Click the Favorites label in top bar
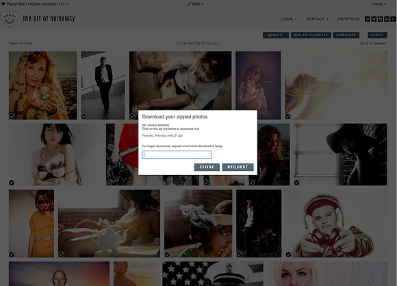This screenshot has width=397, height=286. point(16,4)
